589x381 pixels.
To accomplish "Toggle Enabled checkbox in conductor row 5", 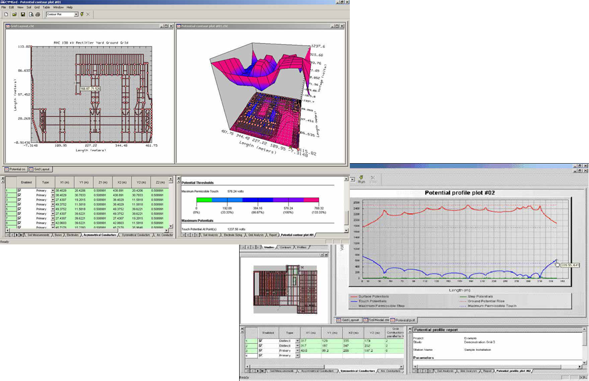I will [x=19, y=209].
